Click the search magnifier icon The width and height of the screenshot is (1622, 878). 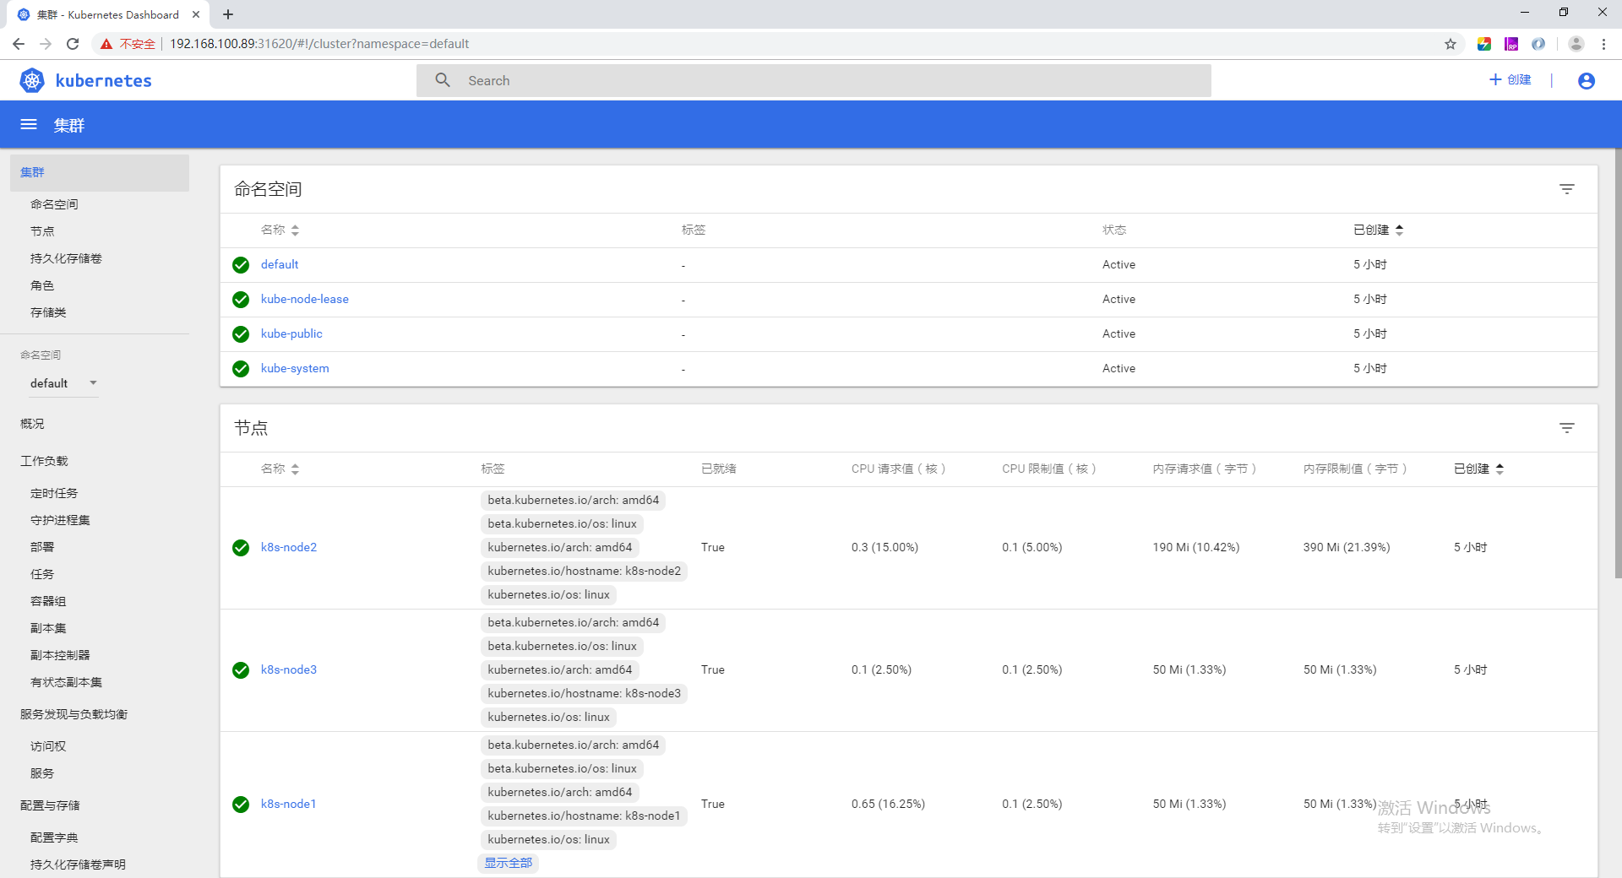point(443,80)
